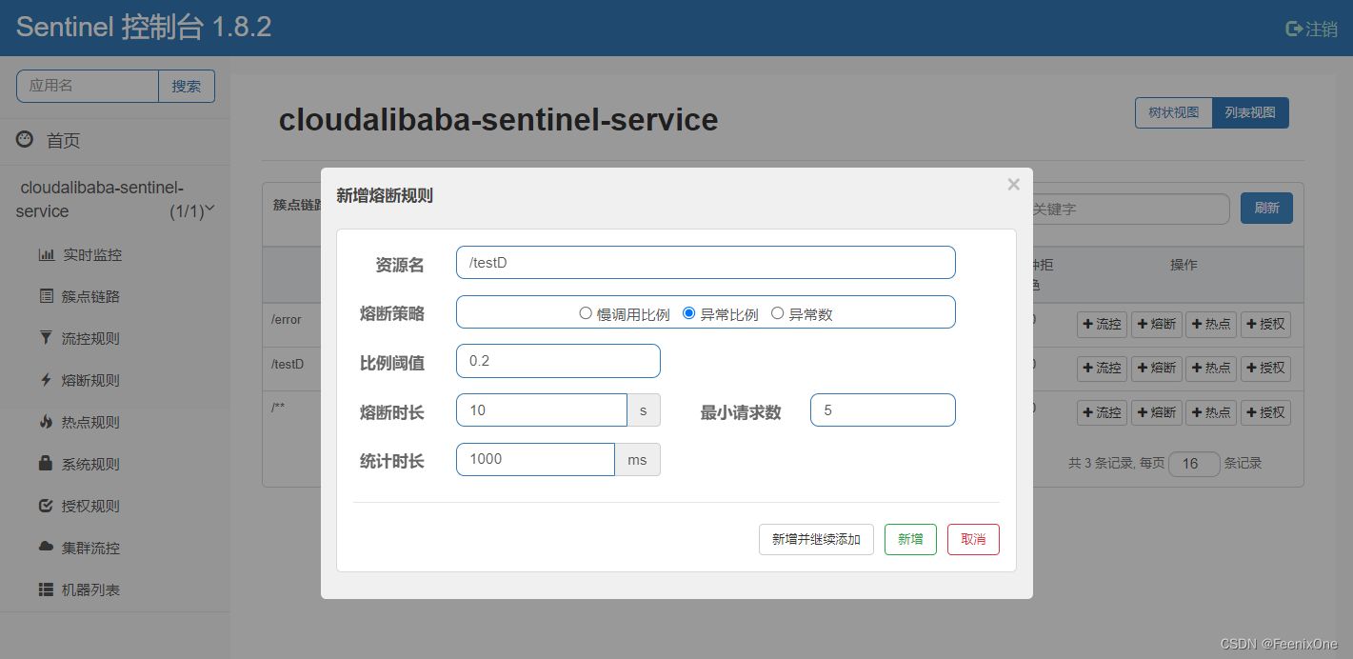Click the 簇点链路 list icon
This screenshot has width=1353, height=659.
coord(46,296)
